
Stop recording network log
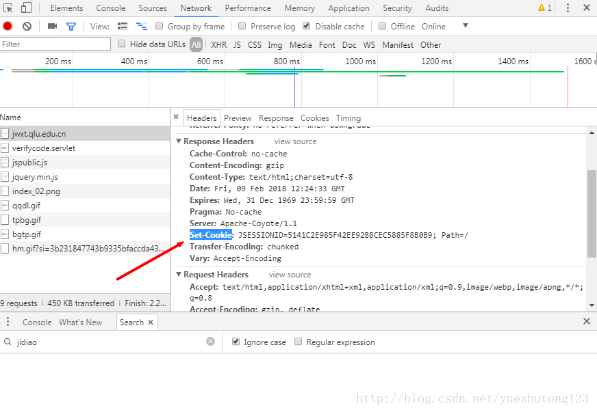pos(8,26)
